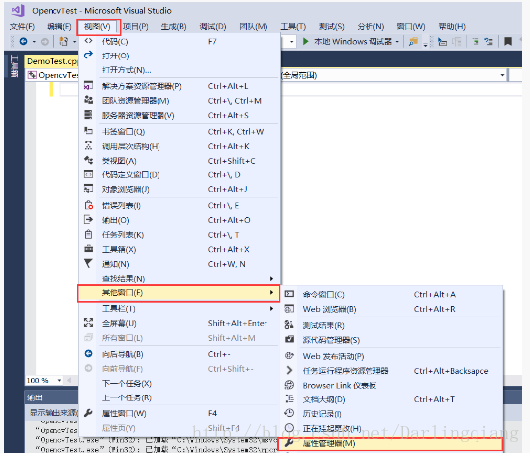Open 源代码管理器(S) source control entry
Screen dimensions: 530x453
pyautogui.click(x=392, y=340)
